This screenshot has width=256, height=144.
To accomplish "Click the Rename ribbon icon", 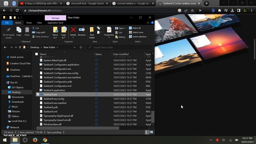I will click(x=82, y=30).
